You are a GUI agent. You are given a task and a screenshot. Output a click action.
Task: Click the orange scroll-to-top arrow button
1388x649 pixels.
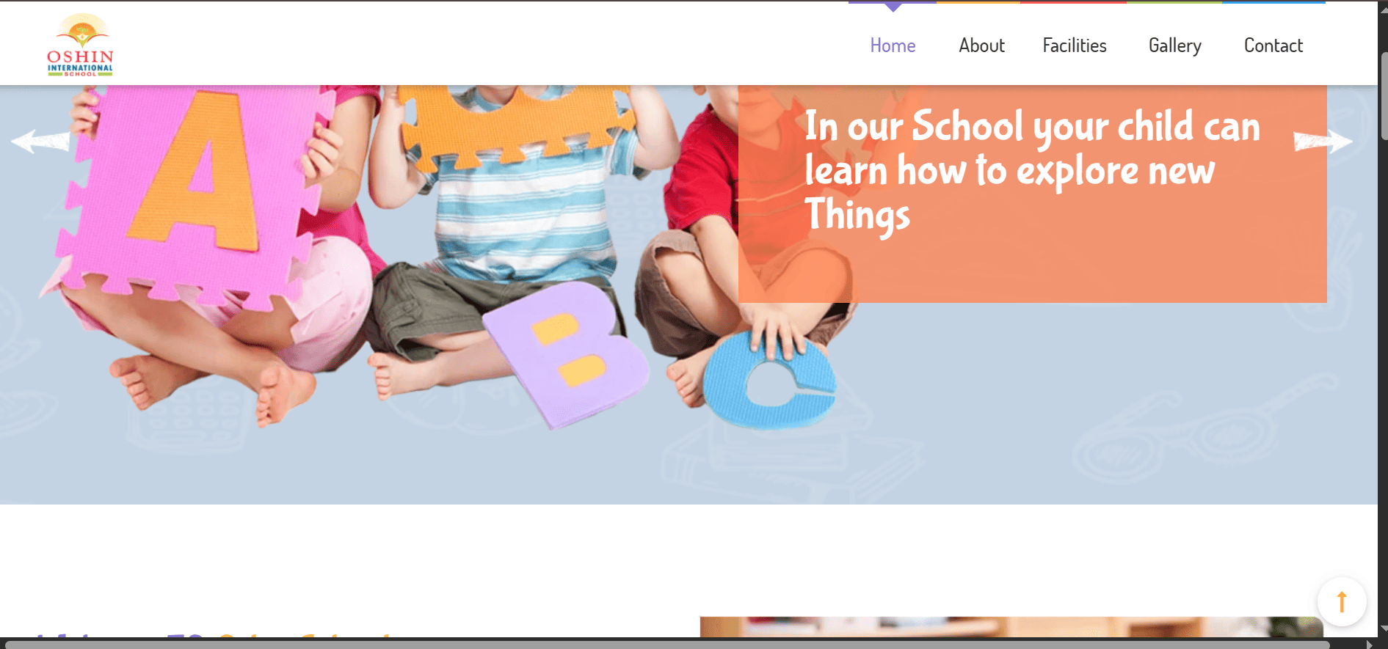[x=1342, y=602]
